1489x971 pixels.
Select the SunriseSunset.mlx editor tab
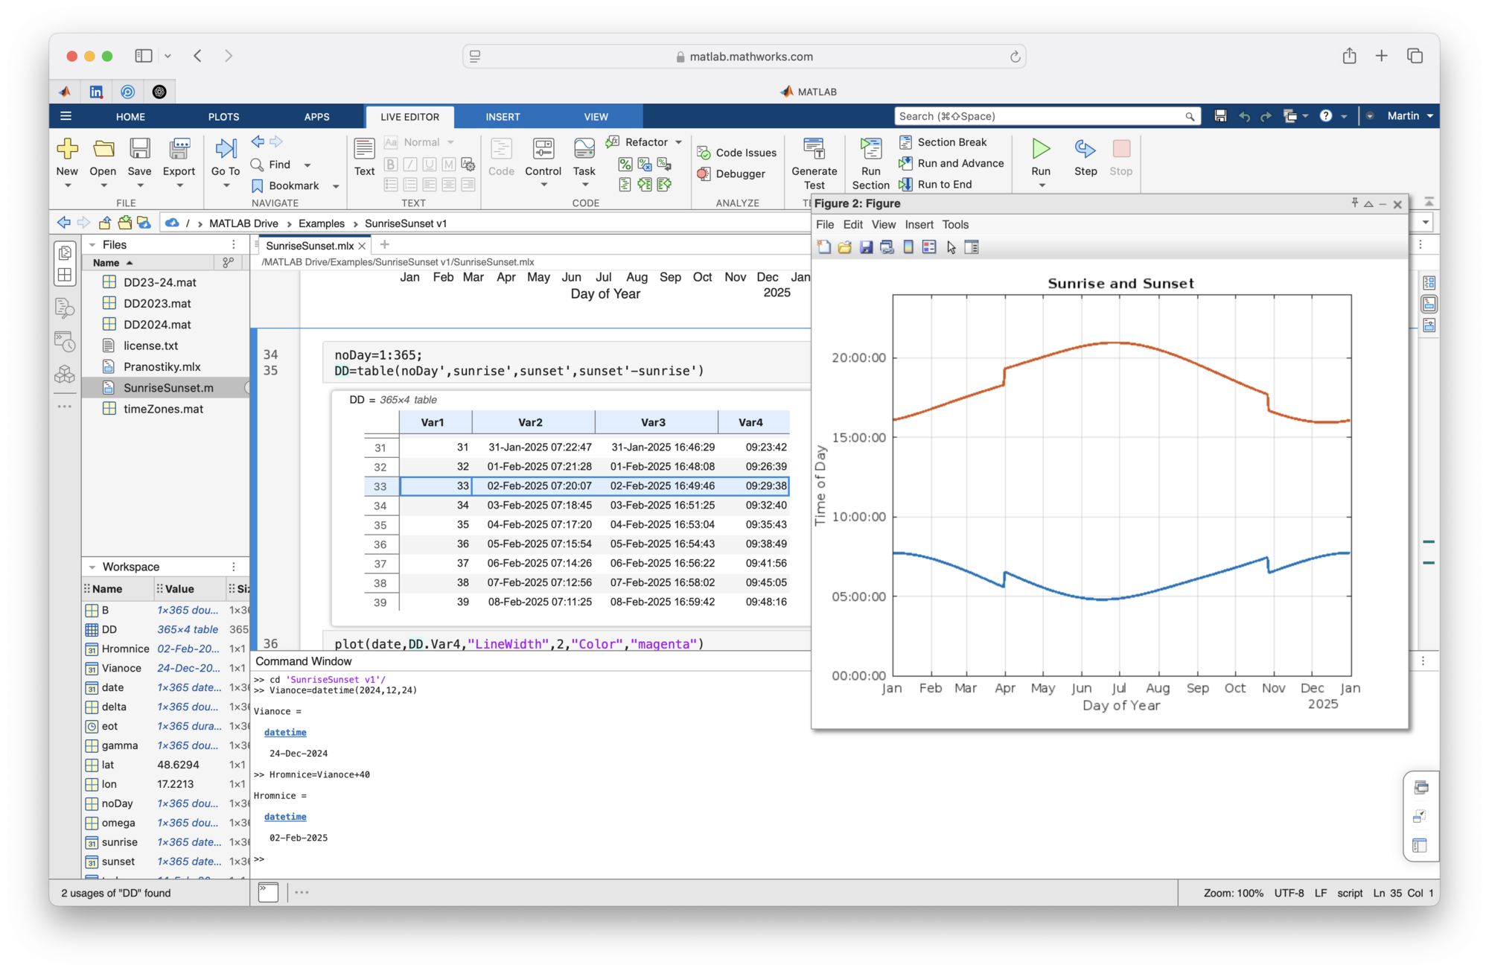(x=310, y=246)
